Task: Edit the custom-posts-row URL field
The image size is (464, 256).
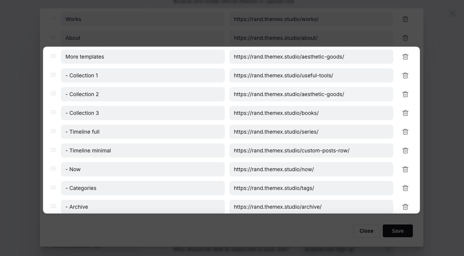Action: click(x=311, y=151)
